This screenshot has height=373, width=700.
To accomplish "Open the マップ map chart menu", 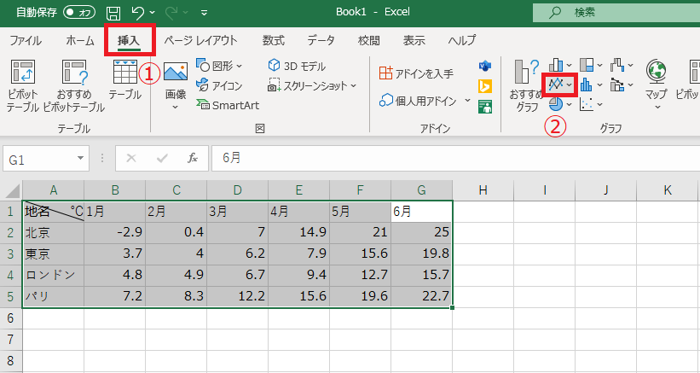I will 656,85.
